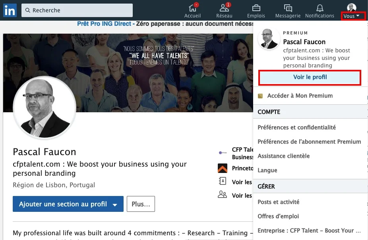Open Entreprise : CFP Talent entry
368x240 pixels.
tap(309, 230)
